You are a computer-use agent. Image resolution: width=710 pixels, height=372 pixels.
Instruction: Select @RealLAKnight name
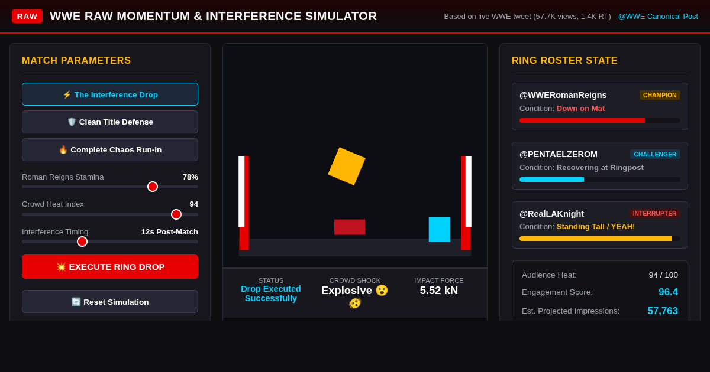pos(551,214)
